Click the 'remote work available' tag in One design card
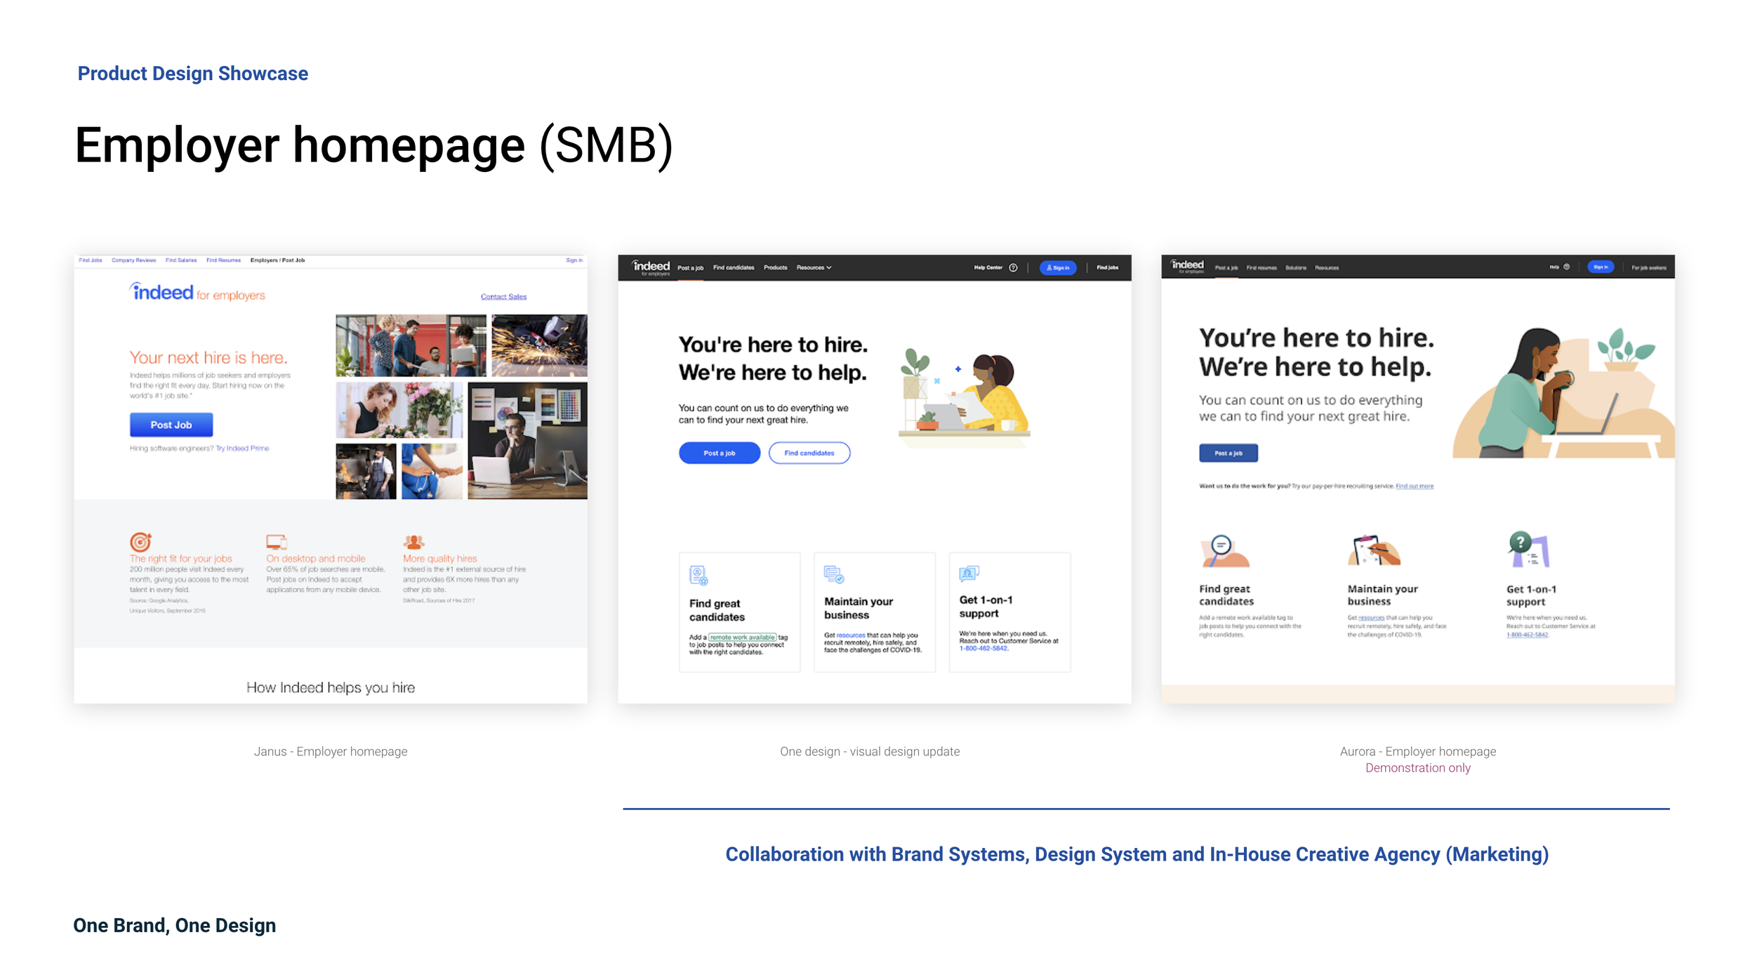1755x968 pixels. click(x=742, y=637)
